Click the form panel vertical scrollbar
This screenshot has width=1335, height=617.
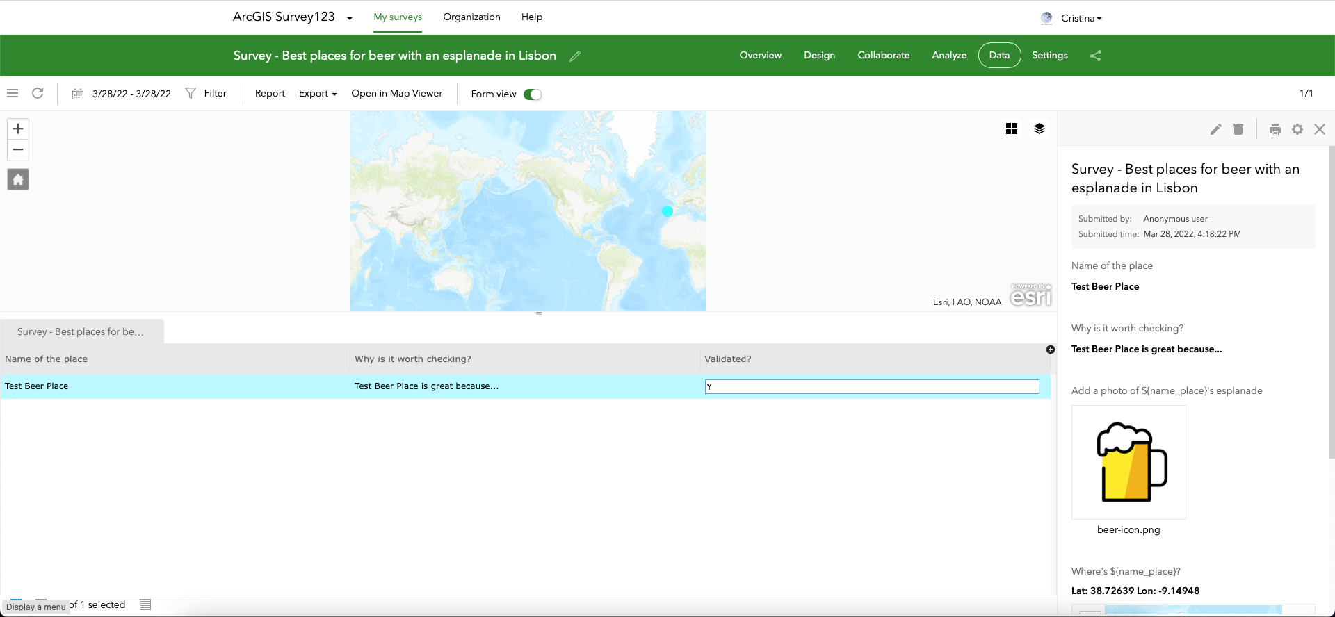[x=1332, y=302]
